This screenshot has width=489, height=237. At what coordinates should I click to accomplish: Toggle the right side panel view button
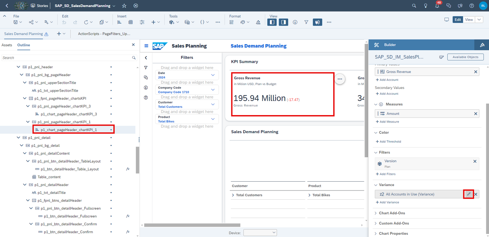point(284,22)
